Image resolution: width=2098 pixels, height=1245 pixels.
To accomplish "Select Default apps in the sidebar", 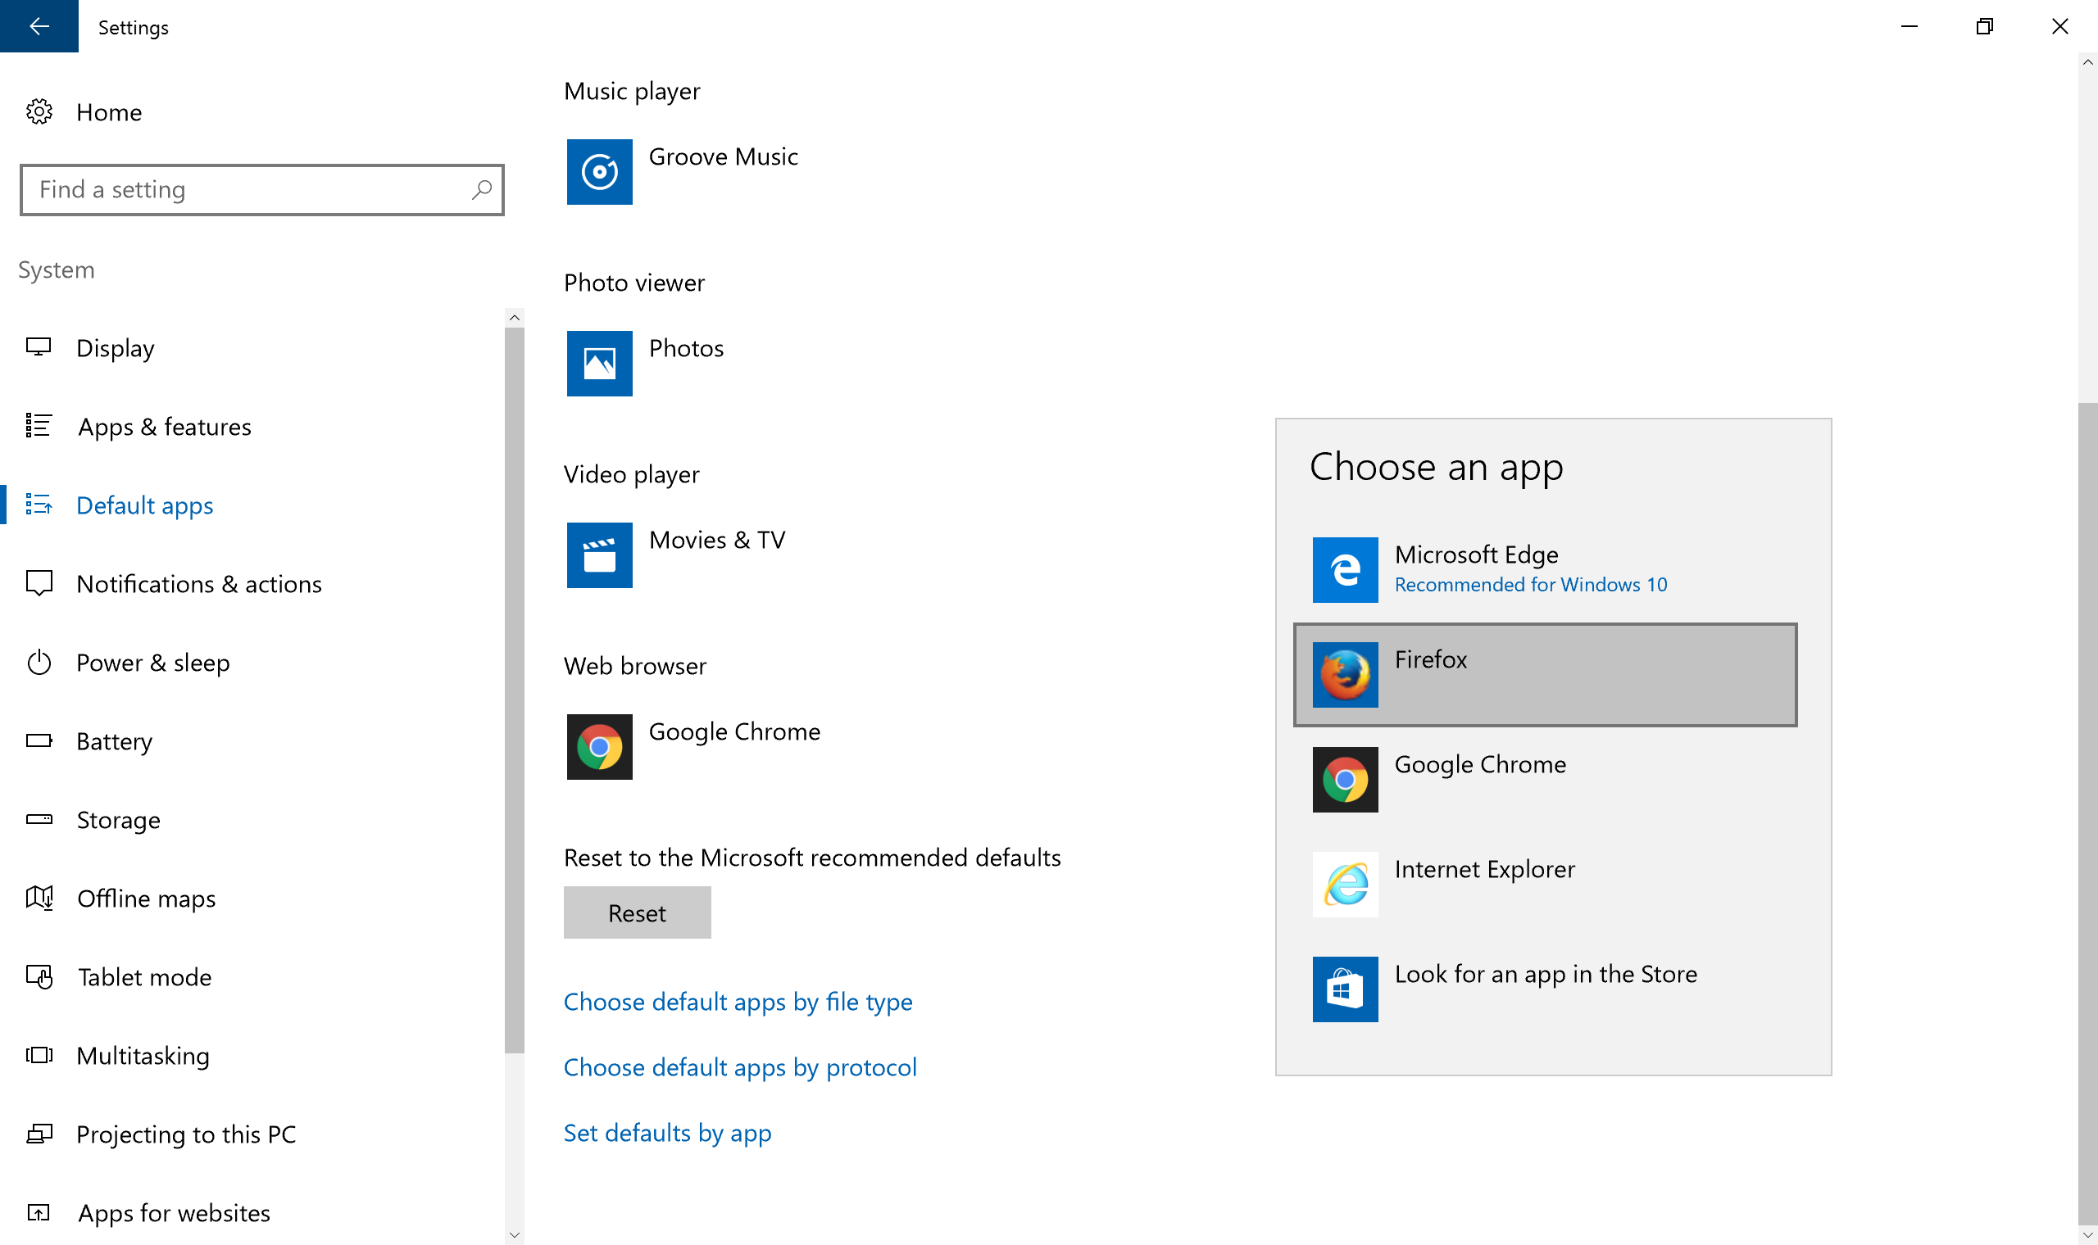I will pyautogui.click(x=144, y=505).
